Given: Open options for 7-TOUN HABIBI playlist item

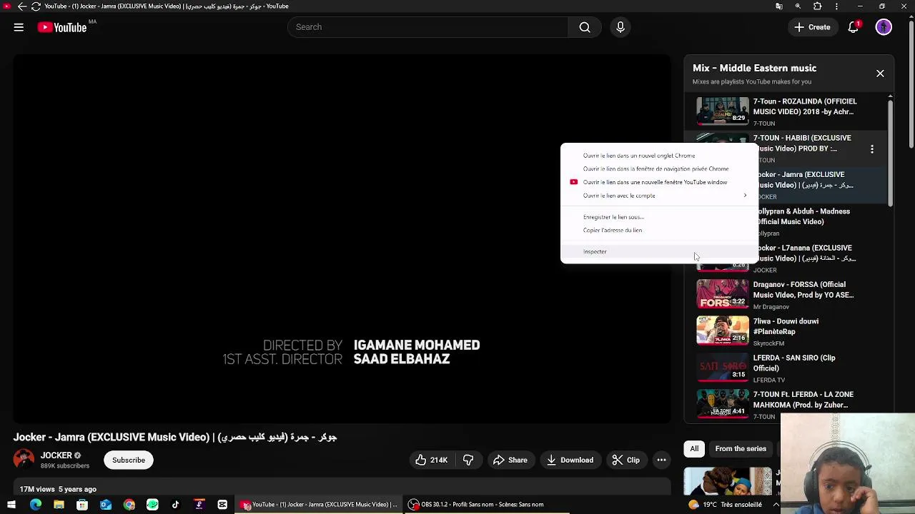Looking at the screenshot, I should point(871,149).
